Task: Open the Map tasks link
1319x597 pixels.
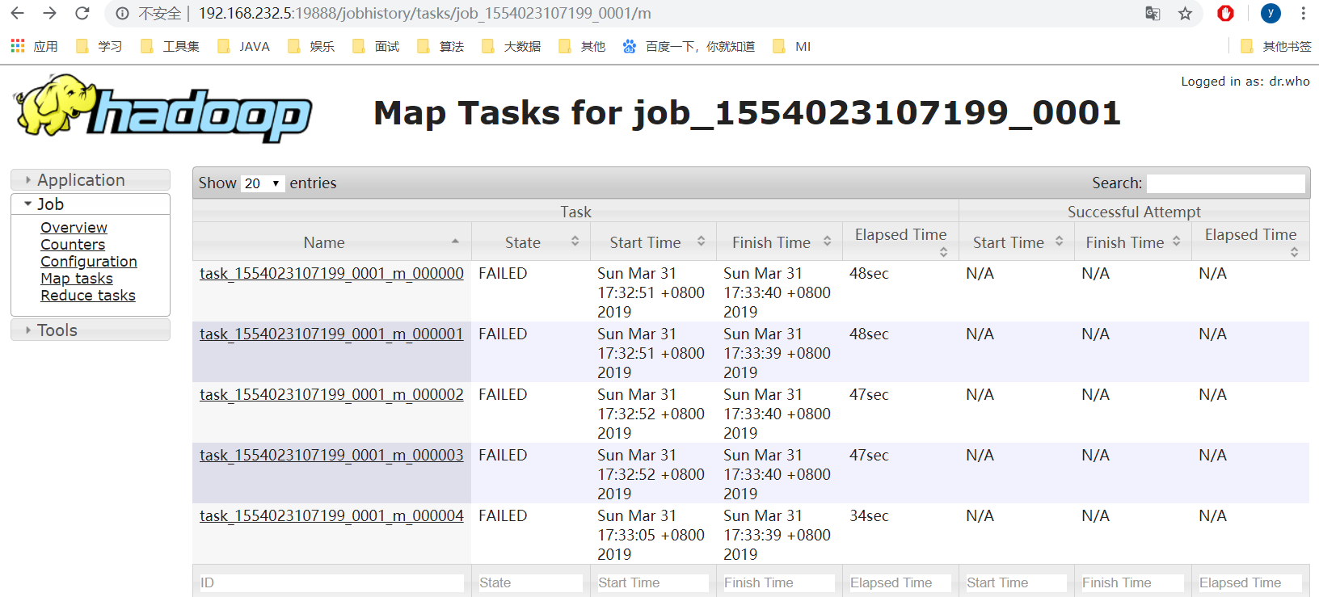Action: (x=77, y=279)
